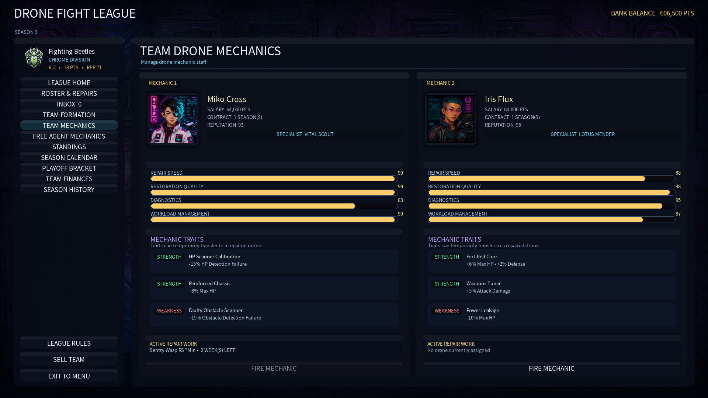Click Iris Flux's Workload Management bar

pos(552,220)
